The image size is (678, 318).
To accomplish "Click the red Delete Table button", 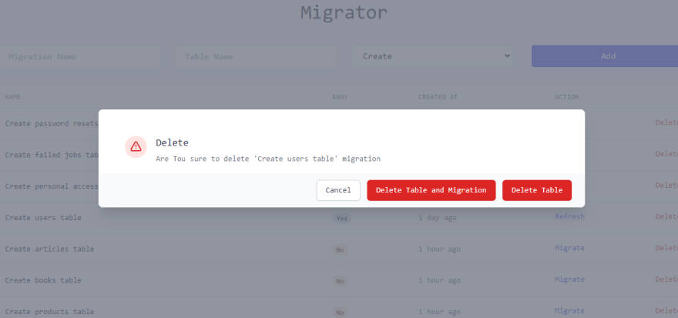I will click(x=536, y=190).
